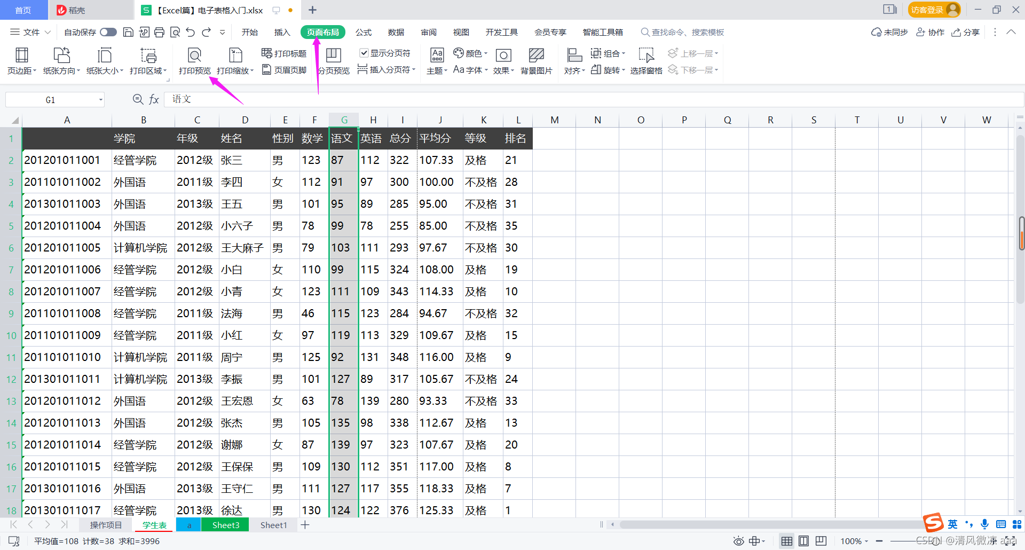1025x550 pixels.
Task: Switch to the 公式 Formulas tab
Action: [x=364, y=32]
